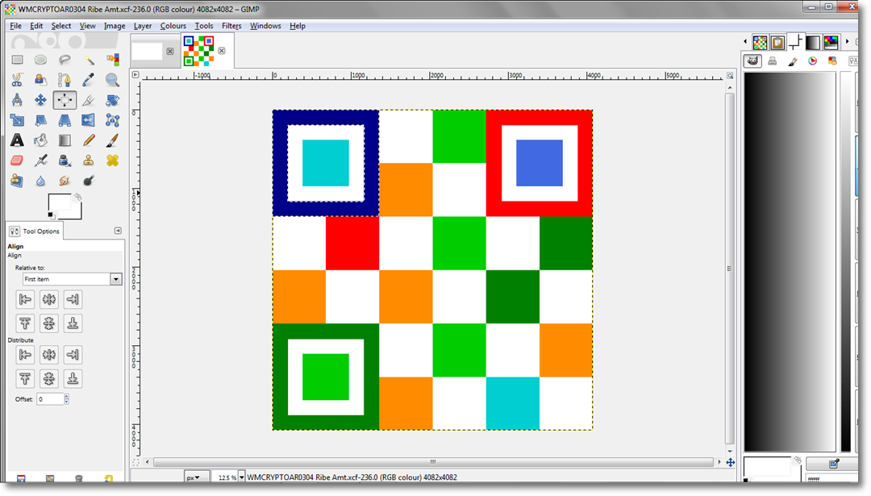The image size is (871, 496).
Task: Toggle the Quick Mask button
Action: coord(135,461)
